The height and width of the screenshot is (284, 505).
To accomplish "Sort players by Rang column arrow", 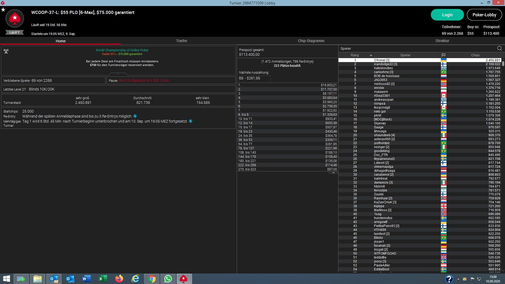I will (x=371, y=55).
